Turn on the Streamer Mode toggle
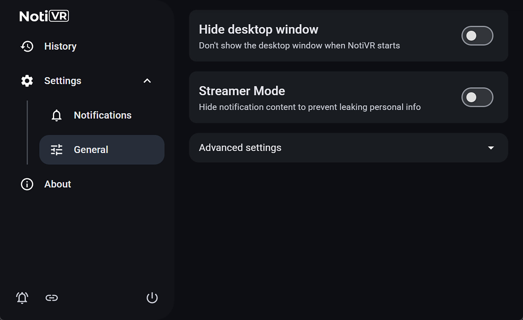 477,97
